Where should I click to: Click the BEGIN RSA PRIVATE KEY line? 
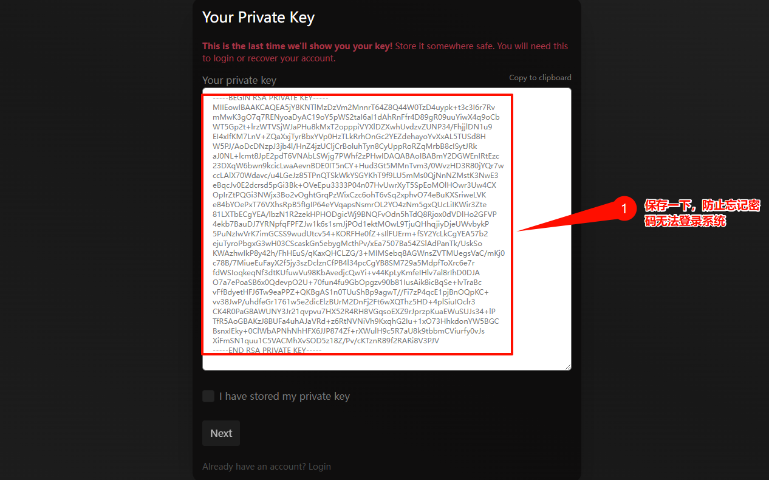pyautogui.click(x=270, y=98)
